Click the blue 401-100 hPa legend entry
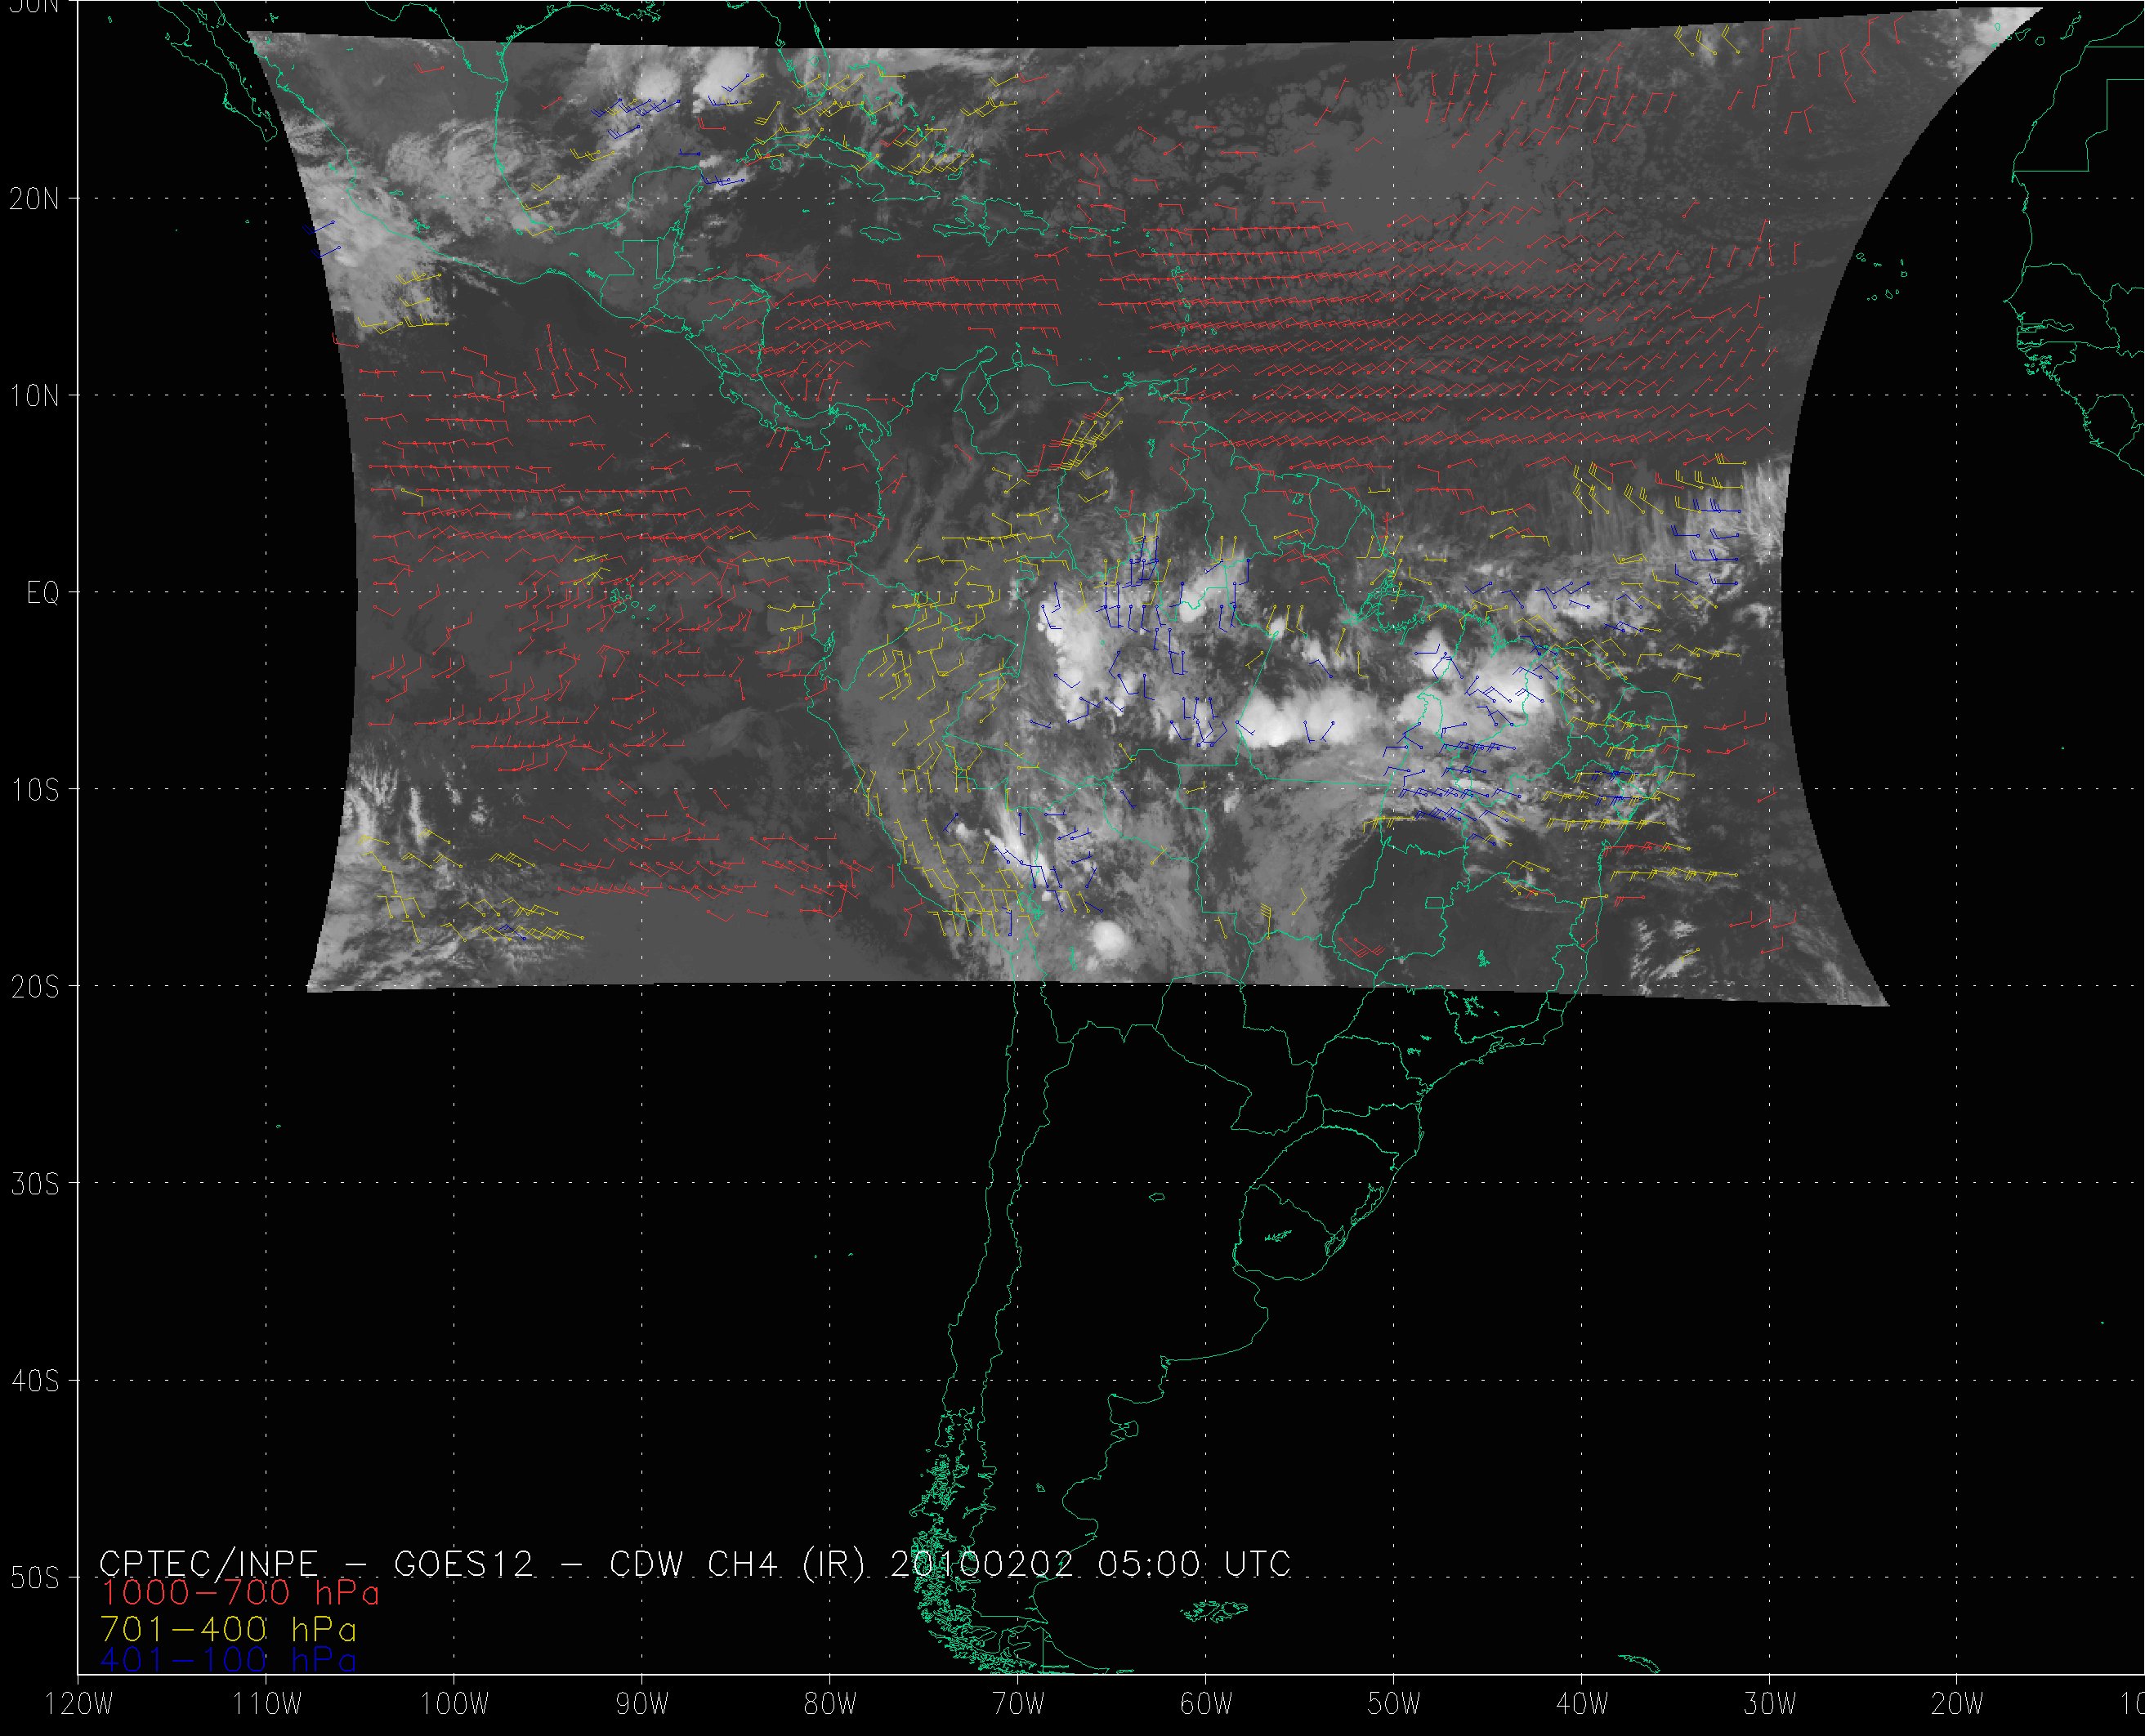Image resolution: width=2145 pixels, height=1736 pixels. pos(228,1660)
